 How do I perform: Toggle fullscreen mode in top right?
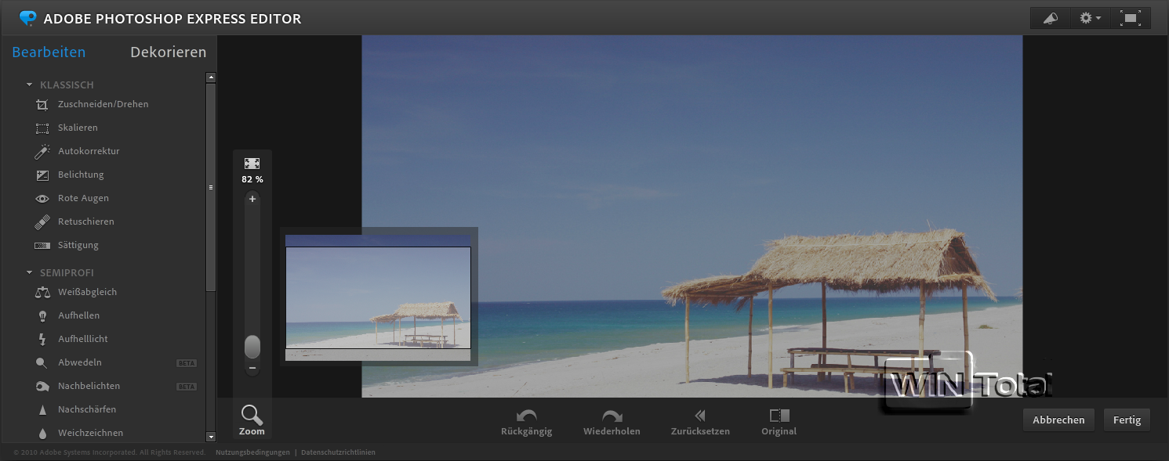(1130, 18)
